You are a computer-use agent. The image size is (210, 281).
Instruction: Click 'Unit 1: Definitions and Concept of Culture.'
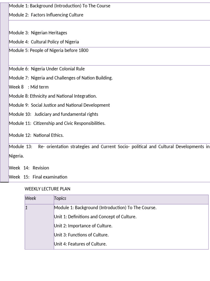tap(95, 217)
